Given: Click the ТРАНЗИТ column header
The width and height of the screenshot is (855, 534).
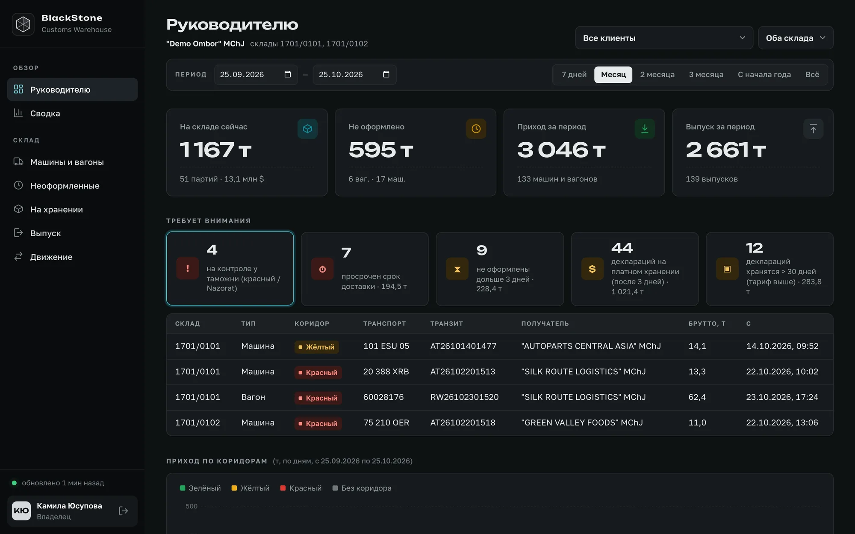Looking at the screenshot, I should (x=446, y=323).
